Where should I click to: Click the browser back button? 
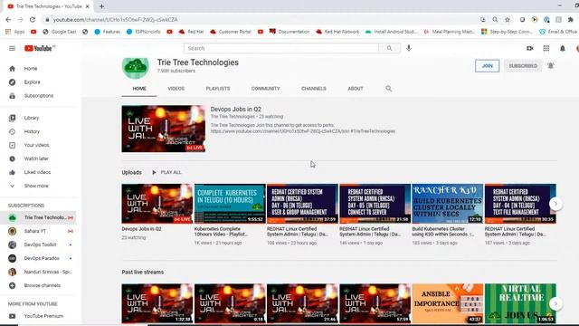pos(8,20)
